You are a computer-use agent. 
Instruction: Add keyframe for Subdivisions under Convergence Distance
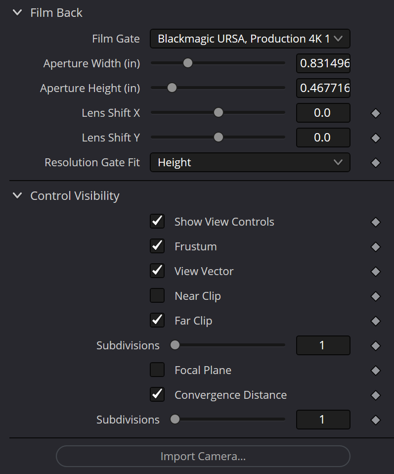coord(376,420)
